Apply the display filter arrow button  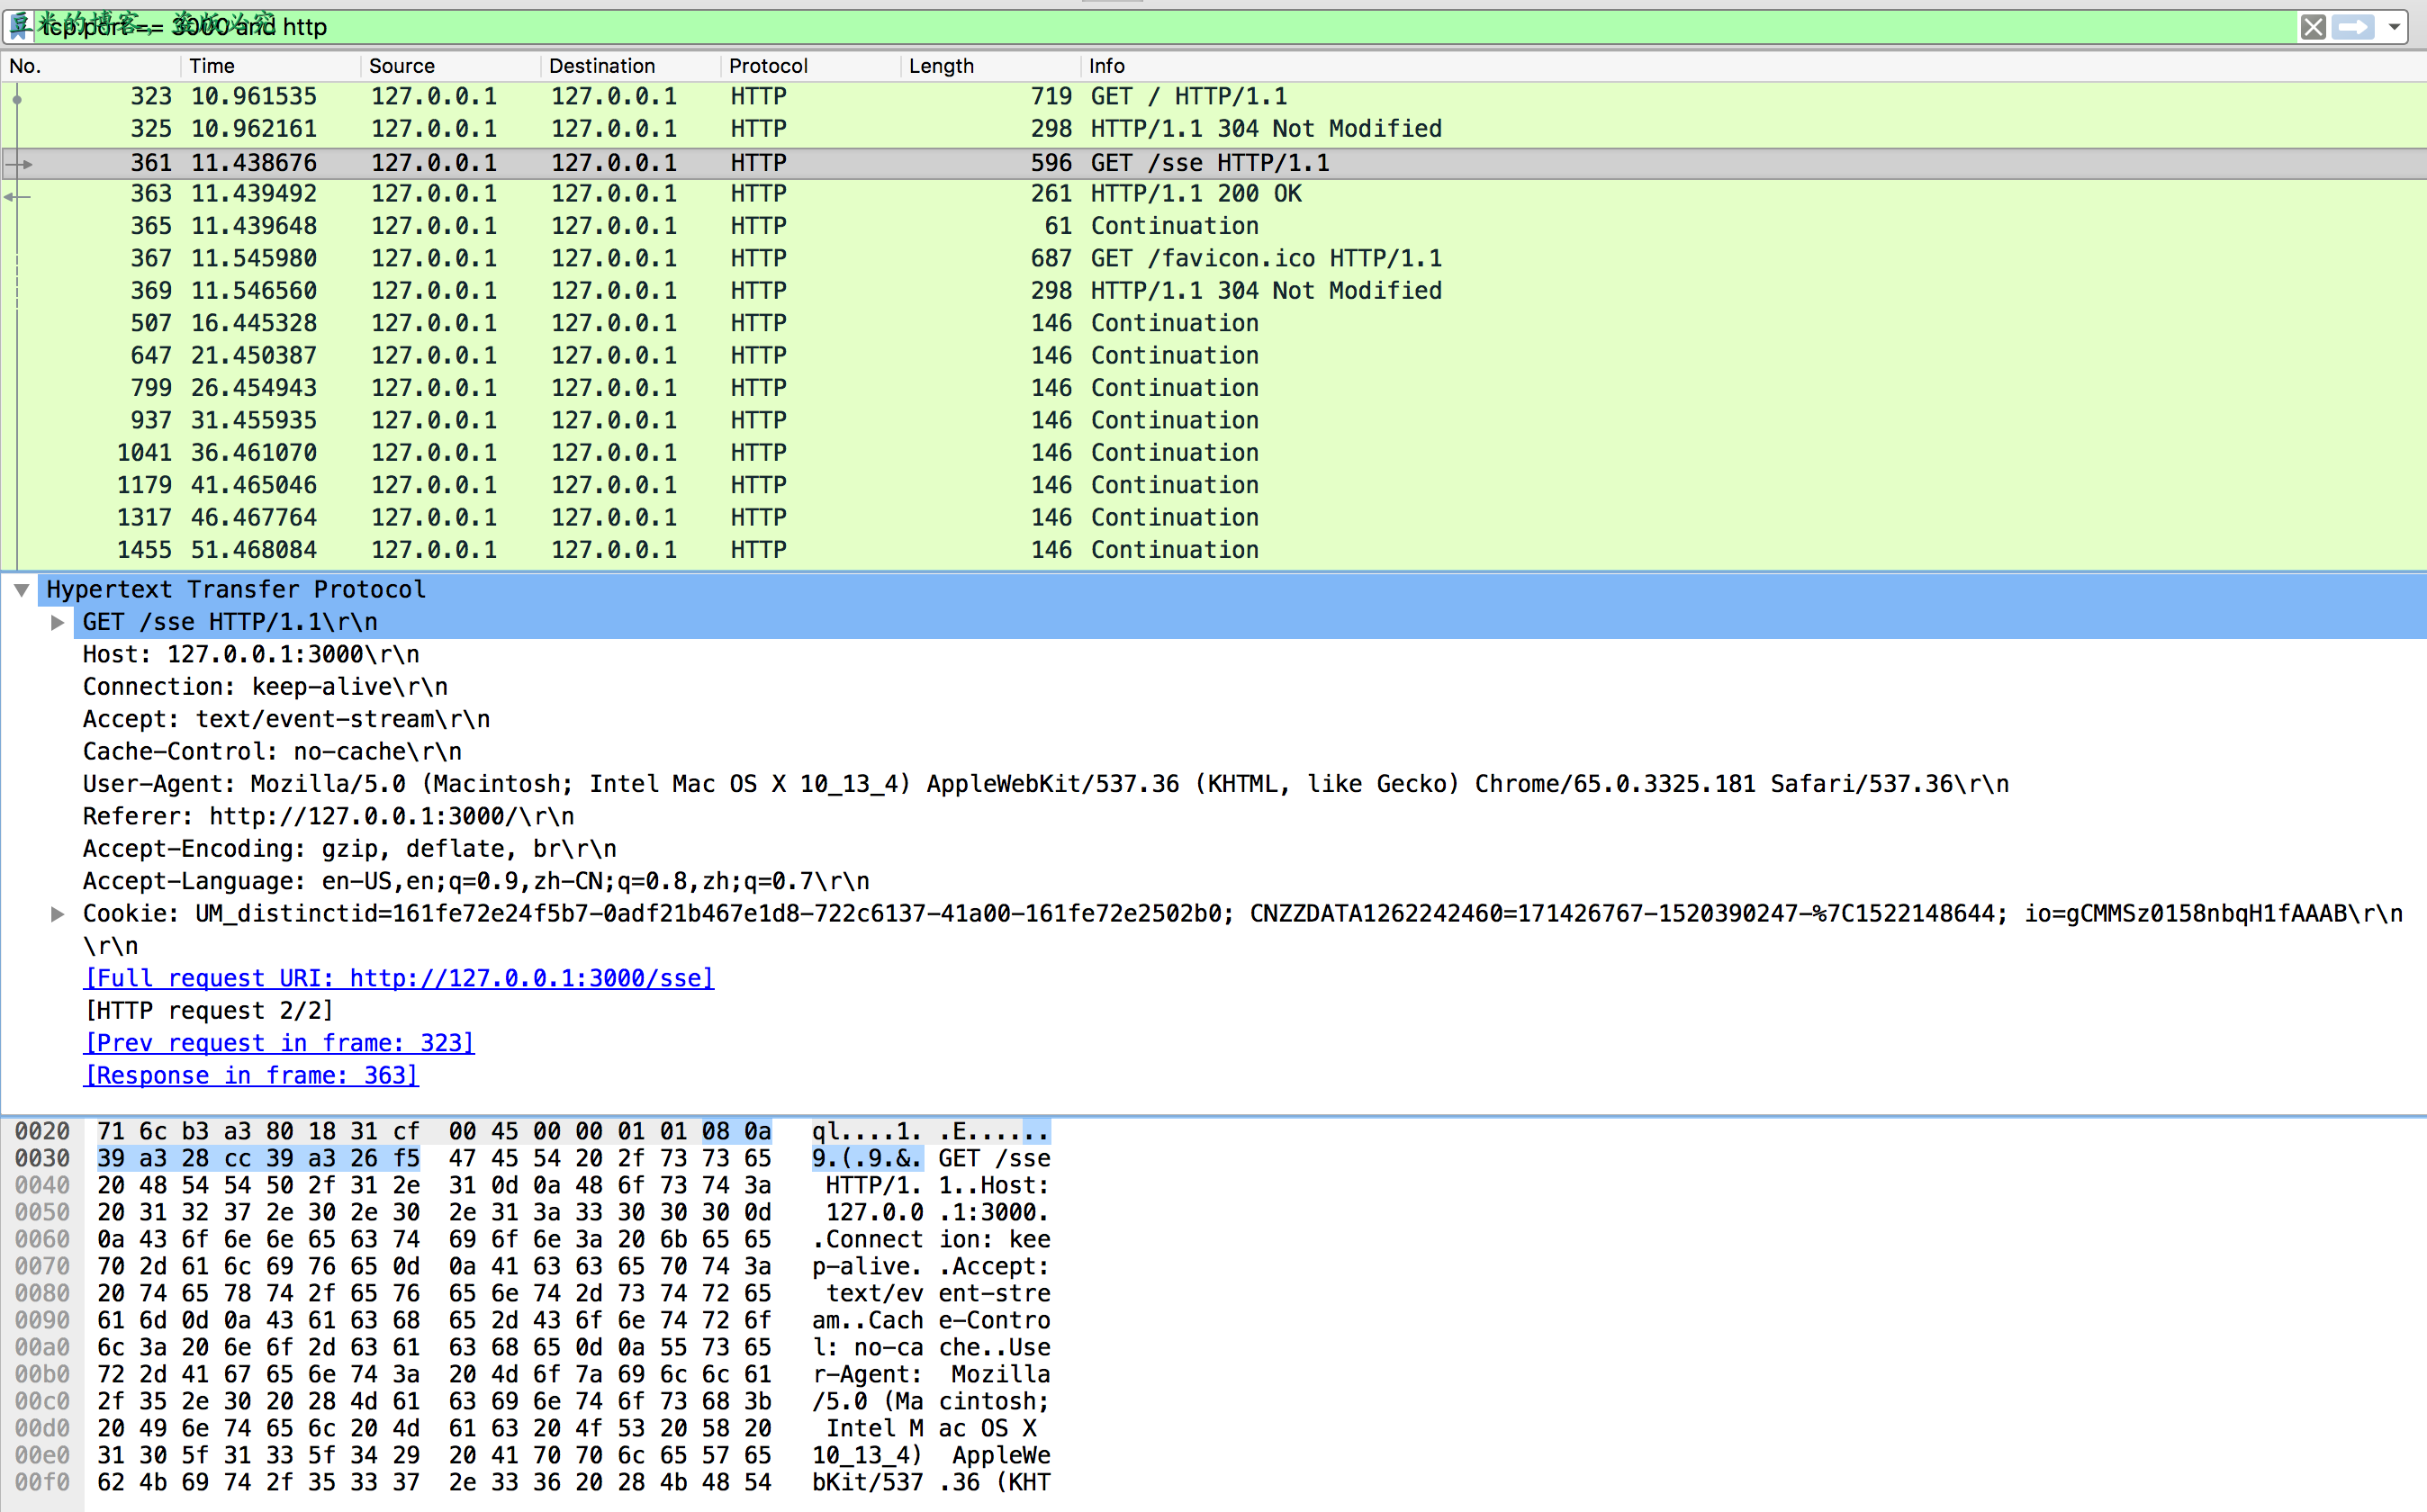pos(2352,27)
